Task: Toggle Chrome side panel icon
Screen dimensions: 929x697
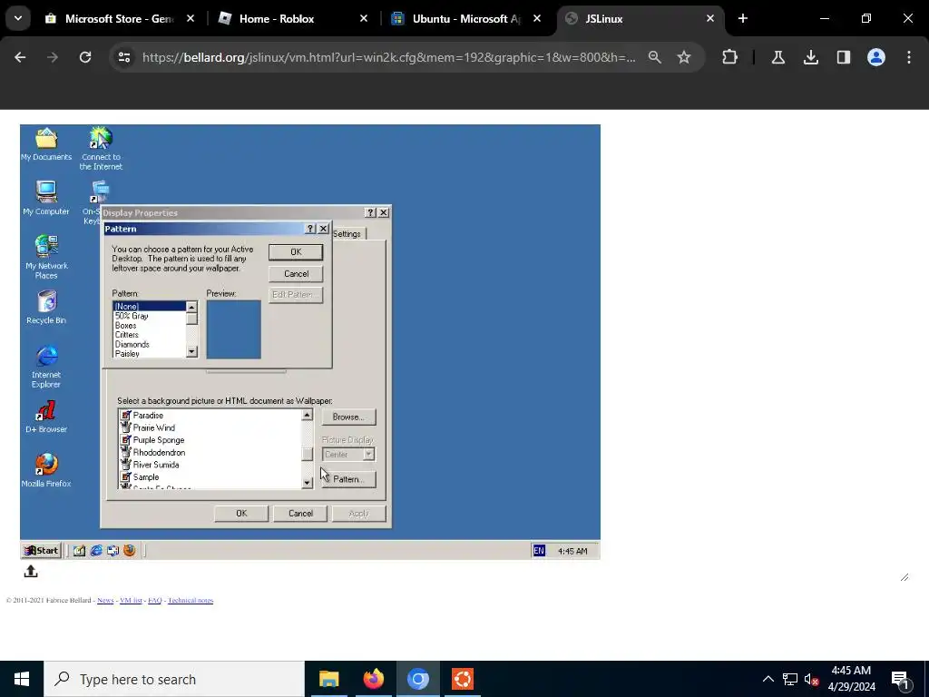Action: point(844,57)
